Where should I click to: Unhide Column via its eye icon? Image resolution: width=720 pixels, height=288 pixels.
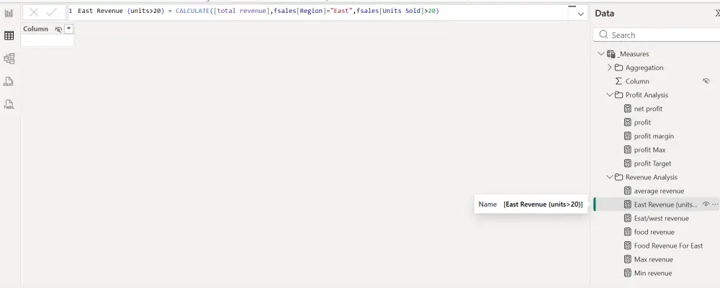(x=706, y=81)
